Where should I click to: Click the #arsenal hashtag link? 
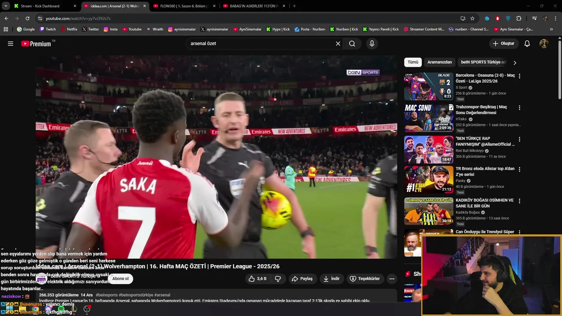click(162, 295)
